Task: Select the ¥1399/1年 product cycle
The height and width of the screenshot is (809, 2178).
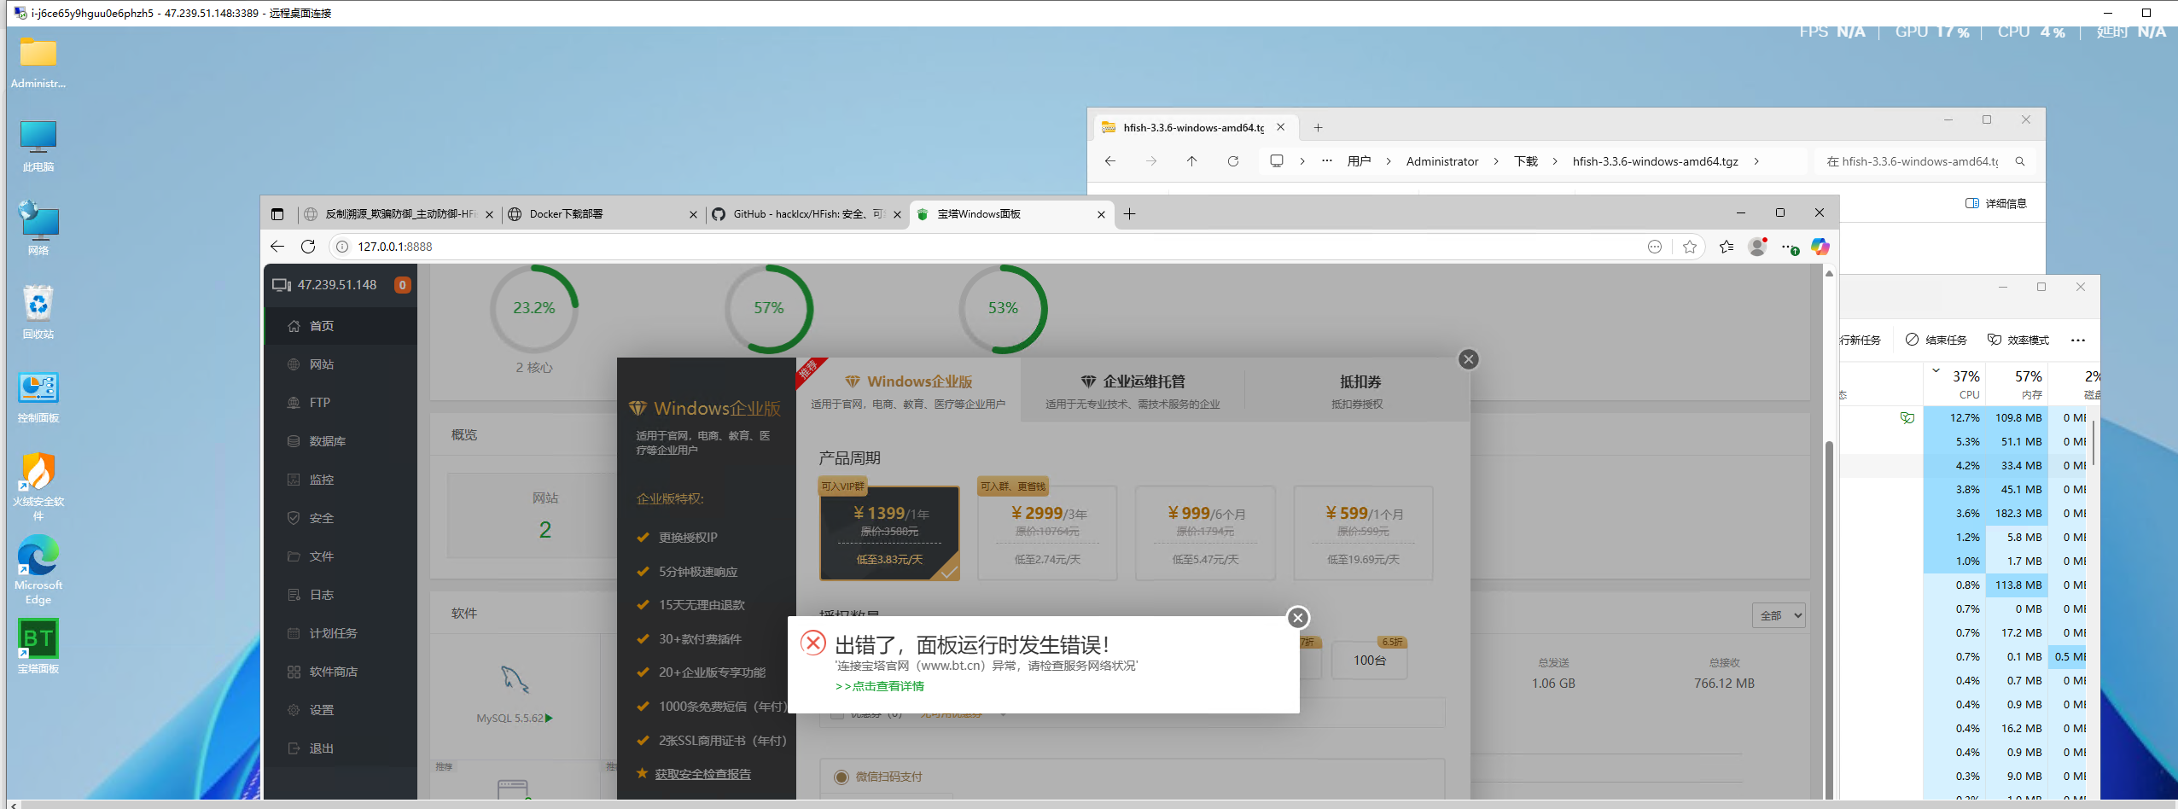Action: 889,533
